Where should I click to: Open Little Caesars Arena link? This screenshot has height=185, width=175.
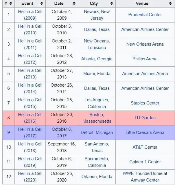click(145, 132)
